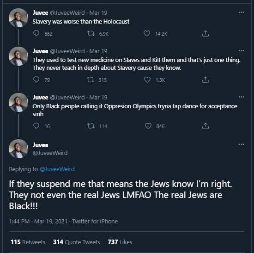Image resolution: width=254 pixels, height=253 pixels.
Task: Open Juvee's profile picture on main tweet
Action: pyautogui.click(x=18, y=149)
